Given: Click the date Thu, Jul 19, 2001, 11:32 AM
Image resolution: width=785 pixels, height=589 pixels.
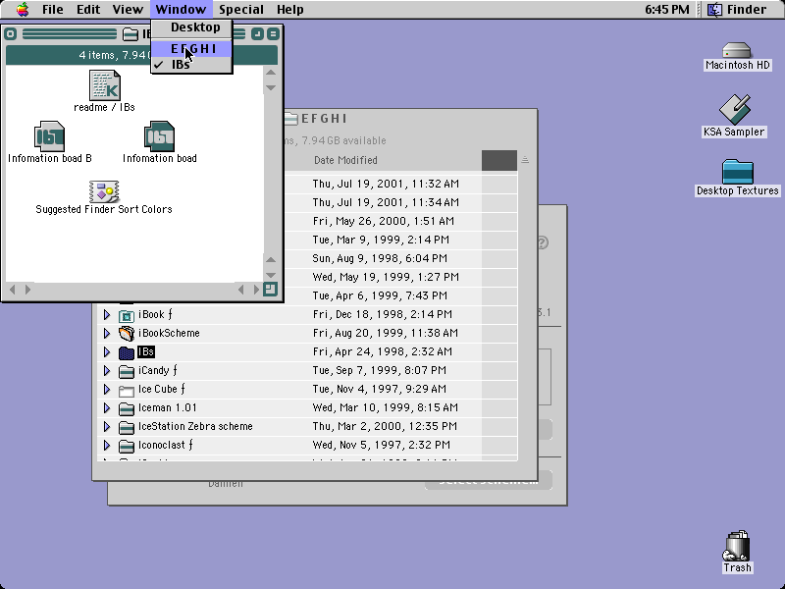Looking at the screenshot, I should tap(386, 184).
